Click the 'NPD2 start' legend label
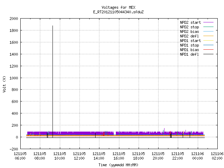 [x=190, y=22]
